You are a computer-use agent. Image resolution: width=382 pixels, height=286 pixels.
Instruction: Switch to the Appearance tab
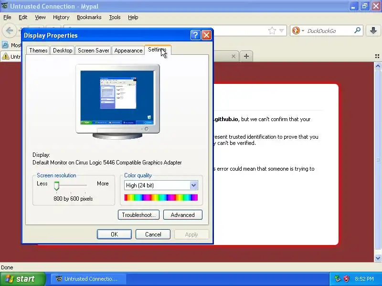click(x=128, y=51)
